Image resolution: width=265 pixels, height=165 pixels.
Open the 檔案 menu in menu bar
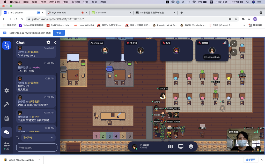click(x=26, y=2)
